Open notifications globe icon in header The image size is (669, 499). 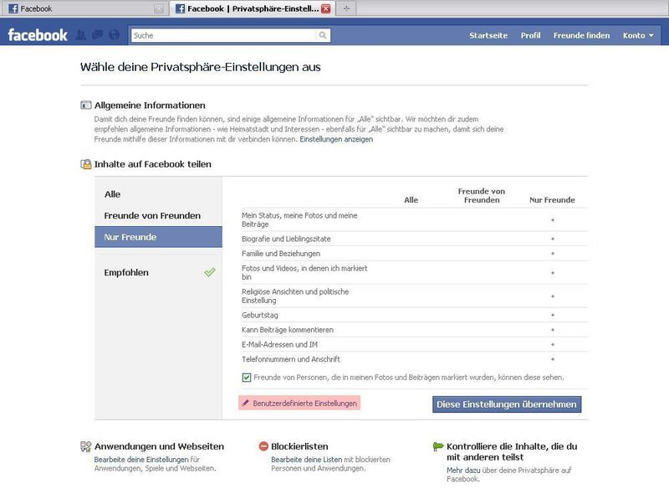tap(115, 35)
